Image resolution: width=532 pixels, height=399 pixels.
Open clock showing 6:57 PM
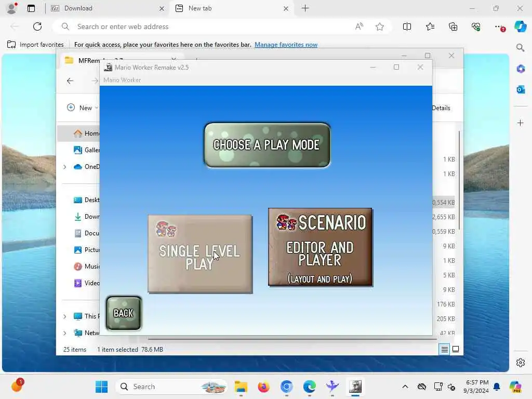(x=476, y=387)
